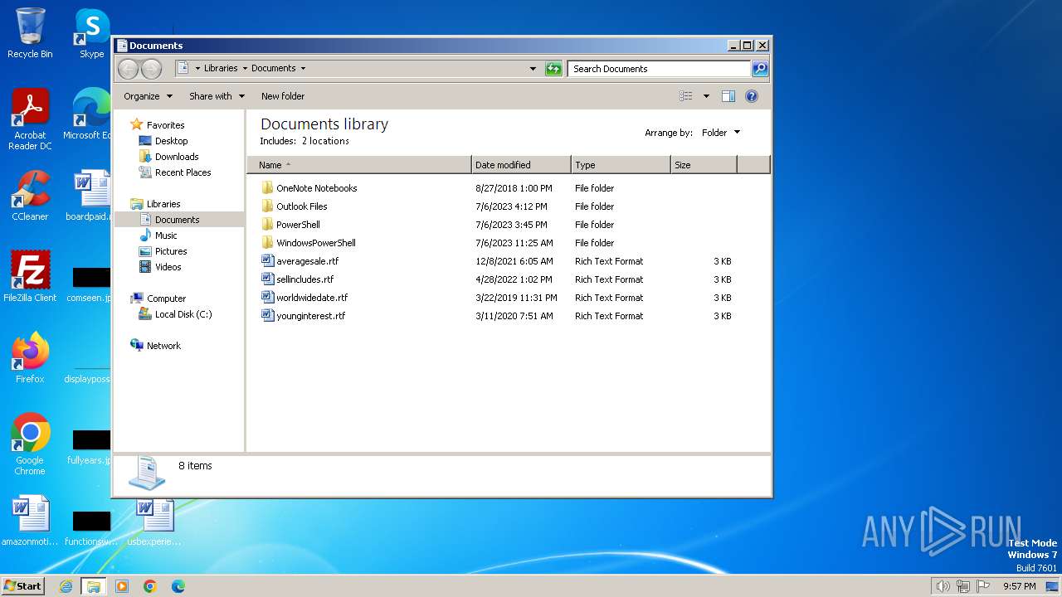This screenshot has height=597, width=1062.
Task: Select the Outlook Files folder icon
Action: (x=267, y=206)
